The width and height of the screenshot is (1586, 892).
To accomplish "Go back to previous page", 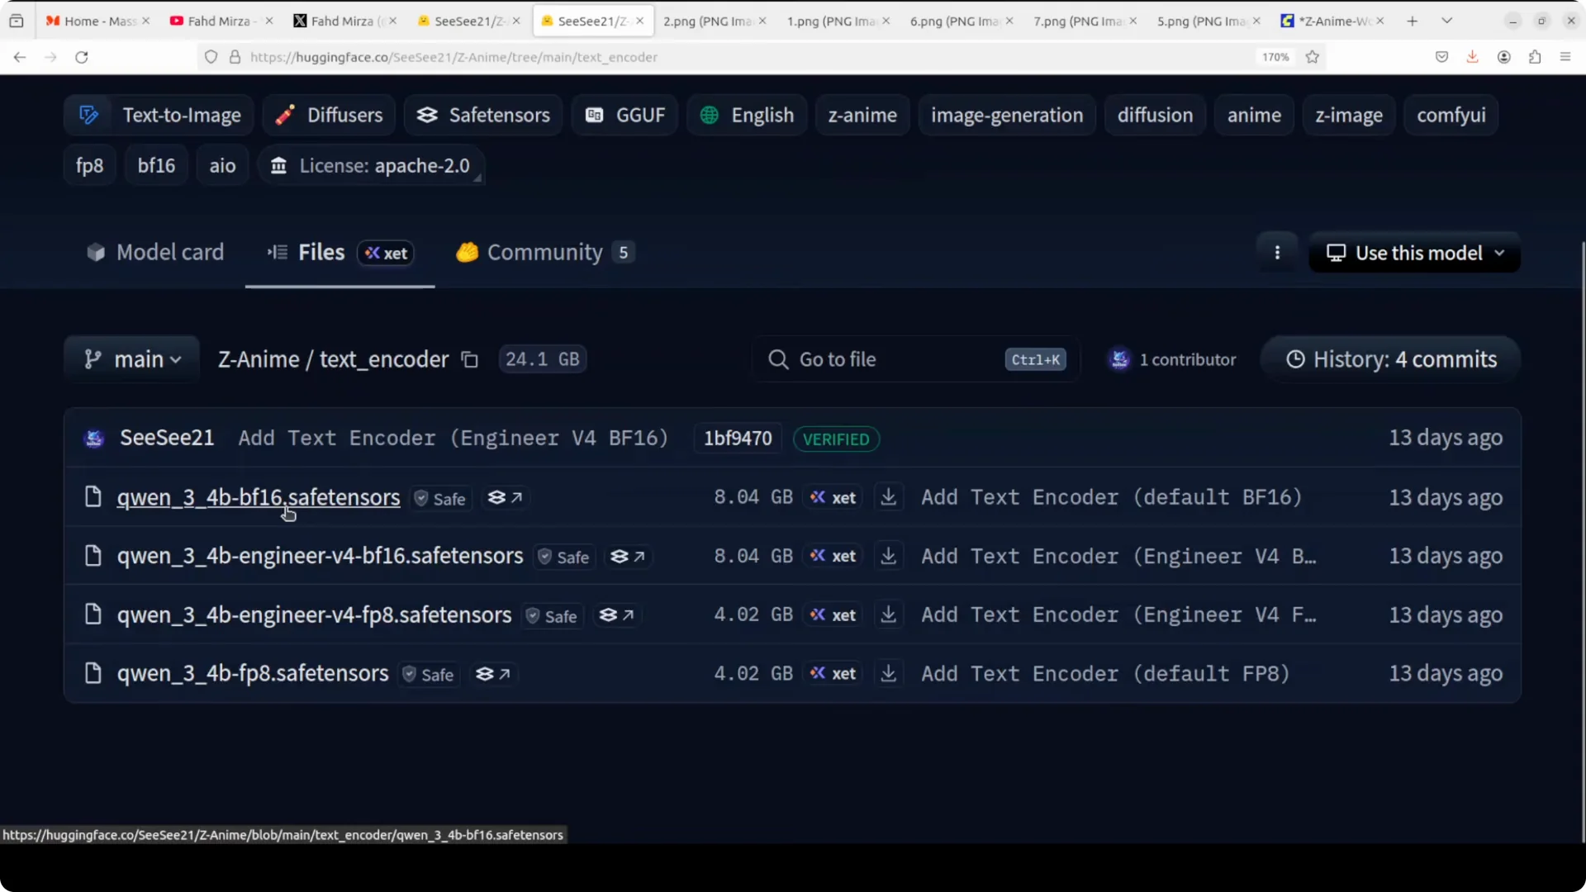I will point(20,57).
